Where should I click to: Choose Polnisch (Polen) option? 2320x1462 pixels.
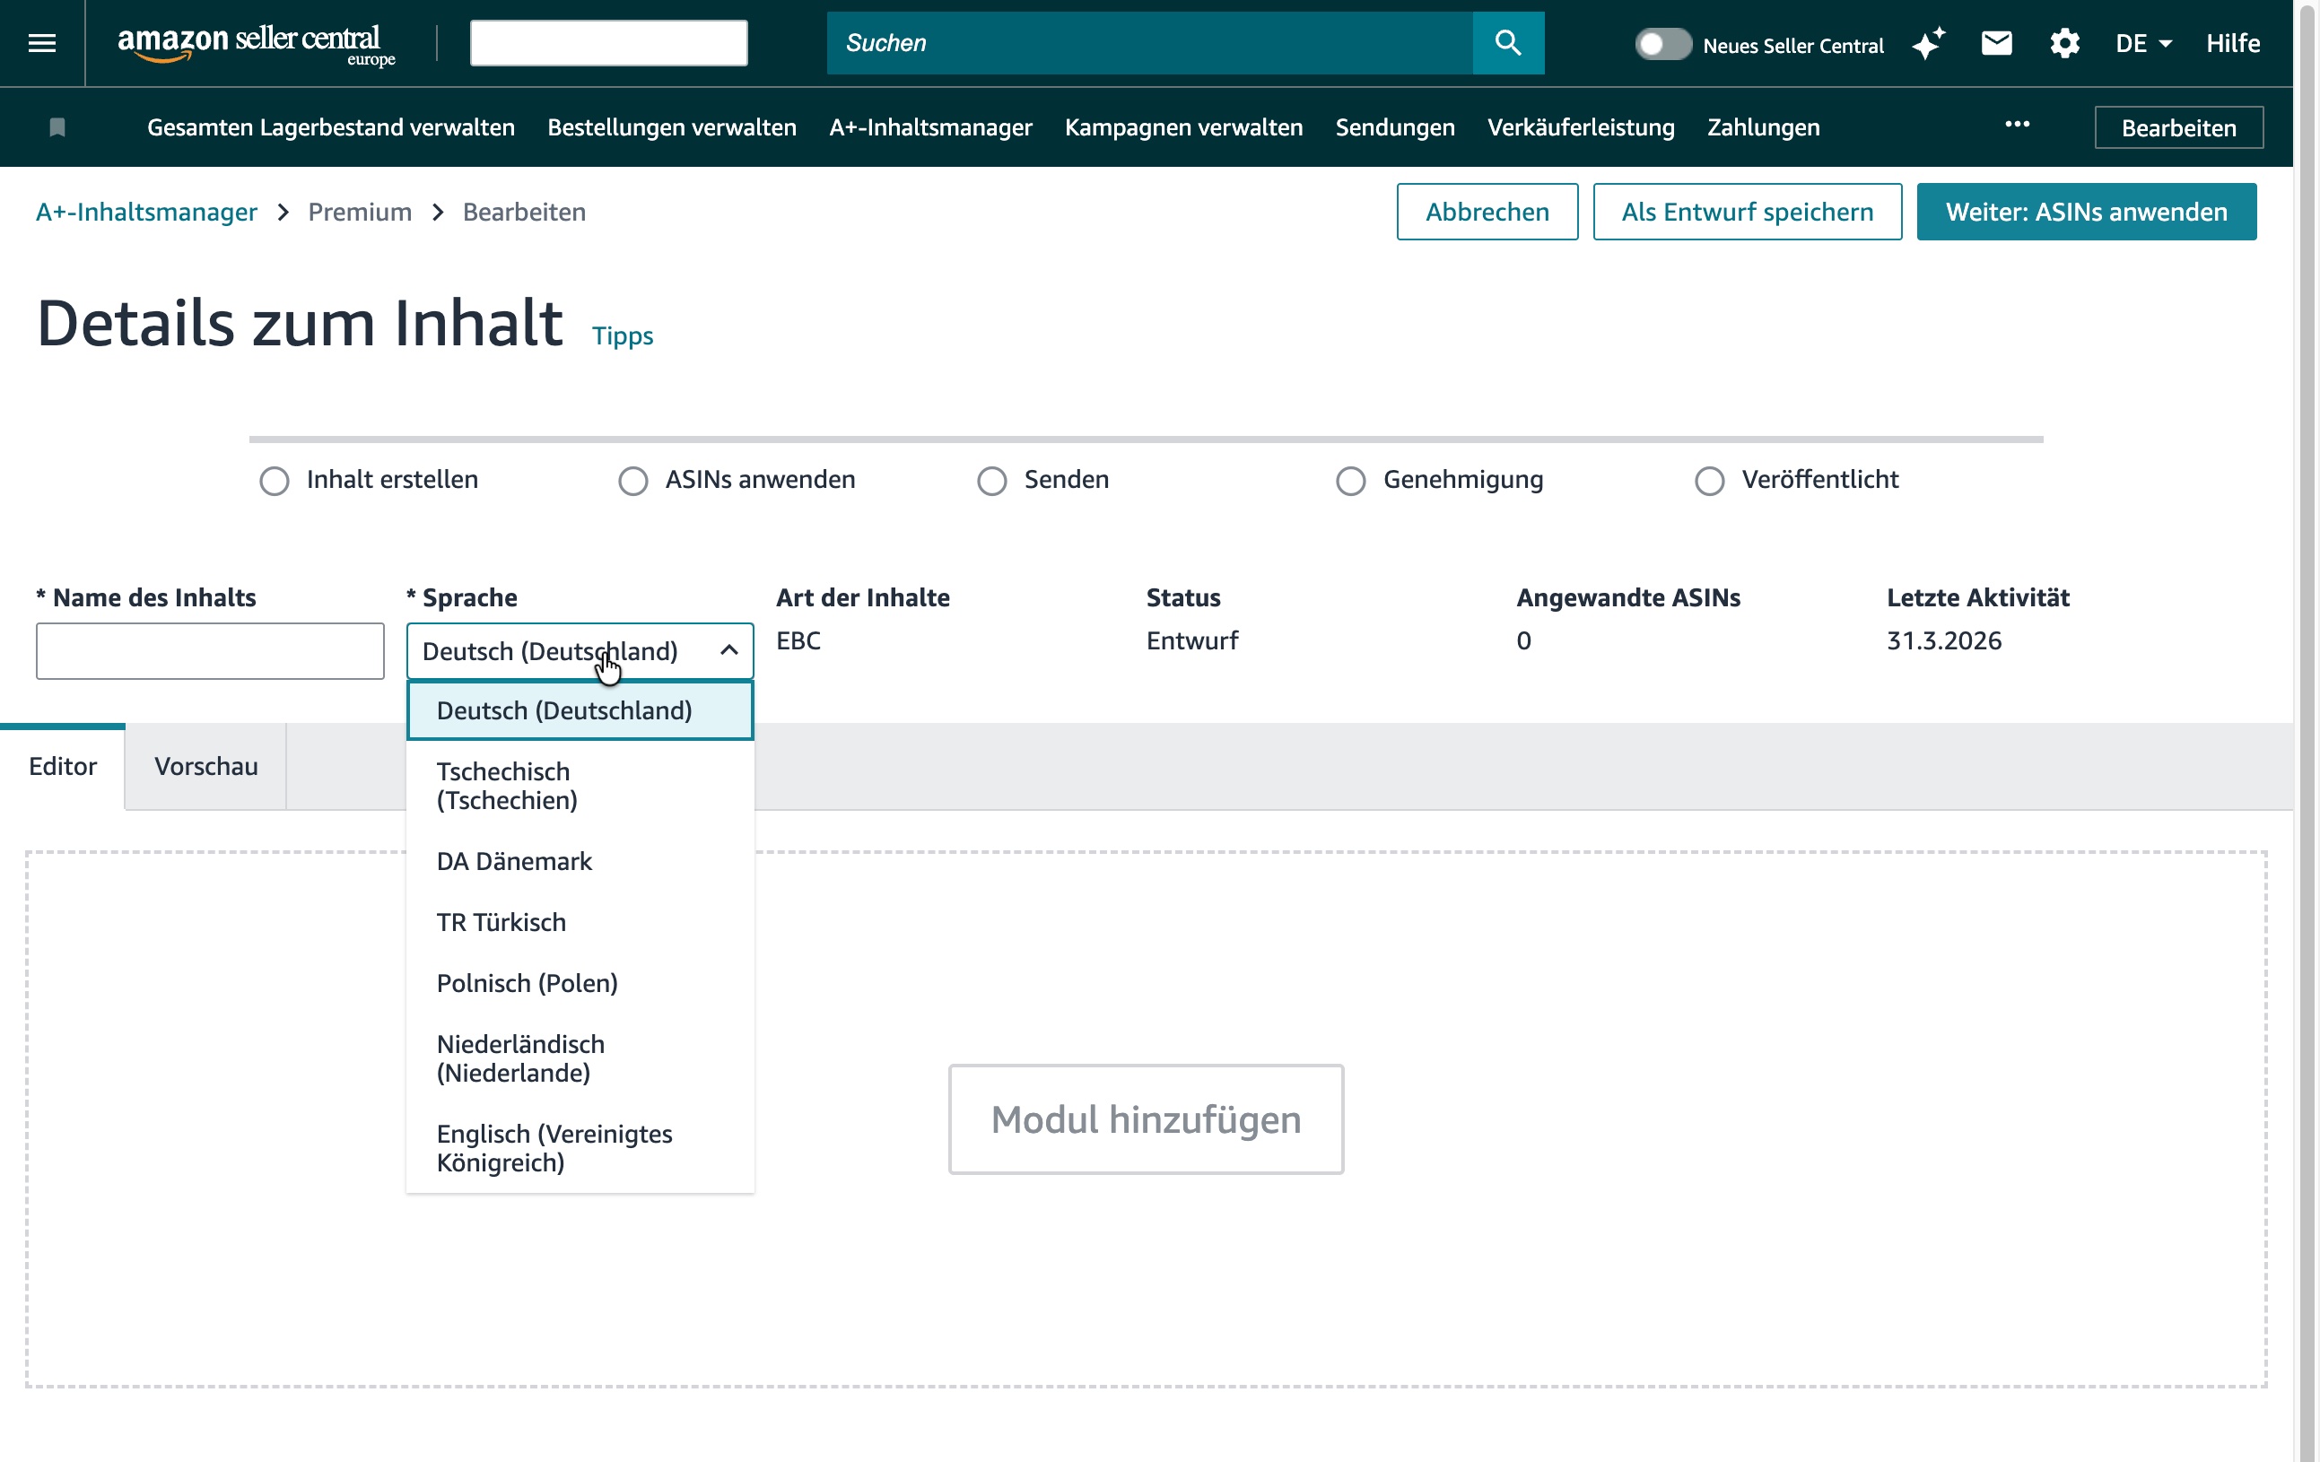(579, 982)
